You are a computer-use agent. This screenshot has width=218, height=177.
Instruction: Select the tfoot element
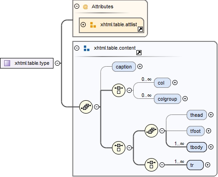195,131
